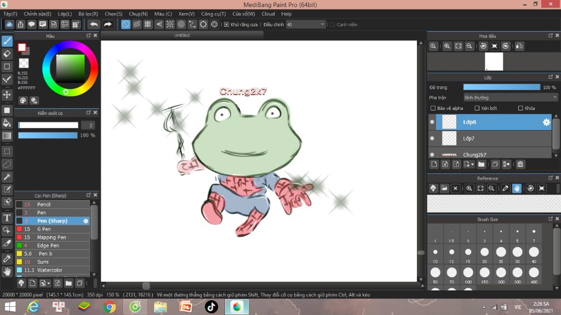Hide the Chung2k7 layer

pos(432,155)
